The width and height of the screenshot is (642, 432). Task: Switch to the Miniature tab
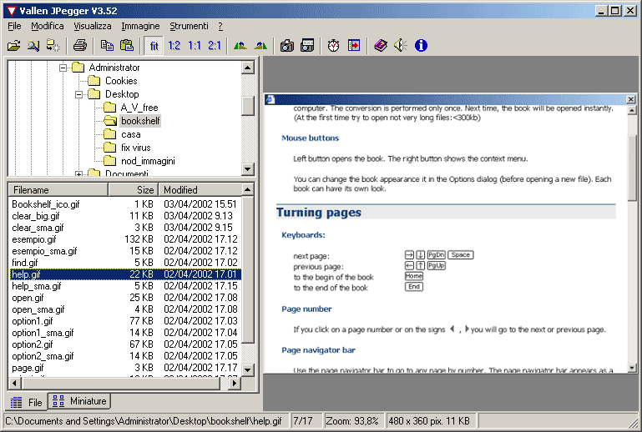point(79,402)
